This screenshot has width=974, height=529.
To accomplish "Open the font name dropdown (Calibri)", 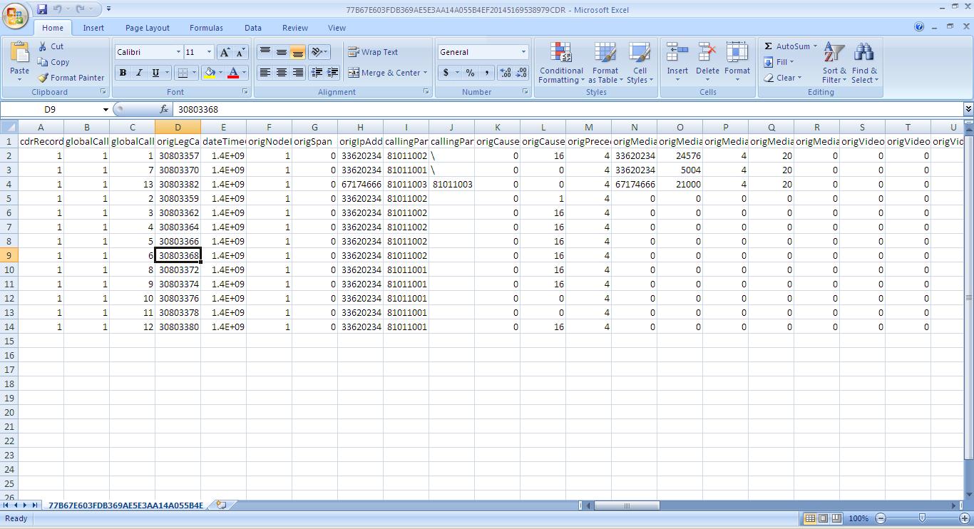I will coord(178,52).
